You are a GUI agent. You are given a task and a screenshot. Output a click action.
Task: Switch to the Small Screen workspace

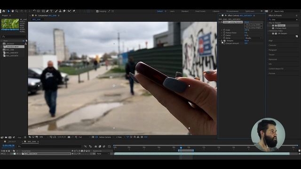pyautogui.click(x=200, y=11)
